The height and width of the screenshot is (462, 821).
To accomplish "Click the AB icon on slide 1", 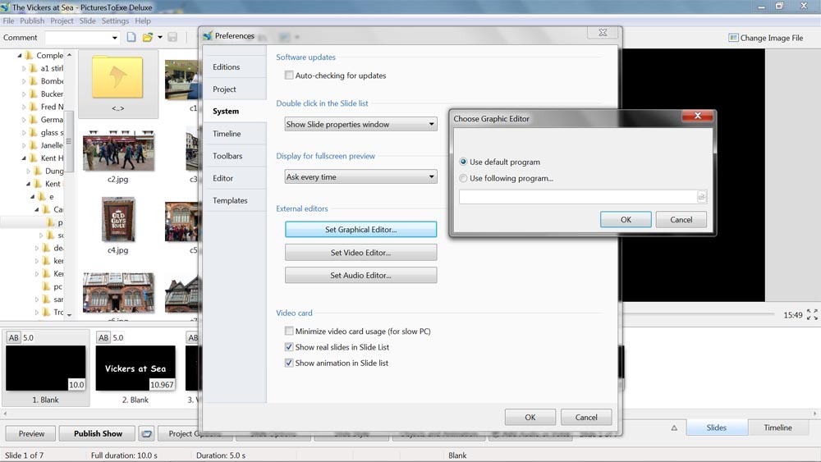I will click(14, 337).
